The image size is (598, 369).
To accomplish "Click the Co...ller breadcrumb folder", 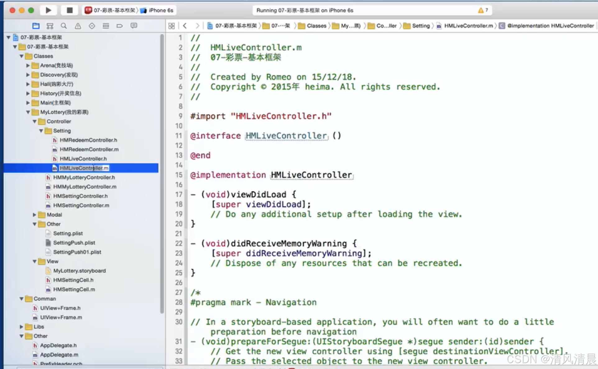I will [382, 26].
